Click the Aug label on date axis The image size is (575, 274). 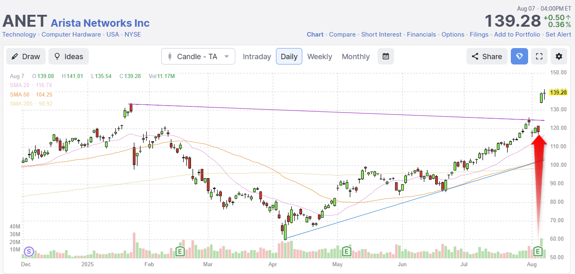click(x=532, y=264)
